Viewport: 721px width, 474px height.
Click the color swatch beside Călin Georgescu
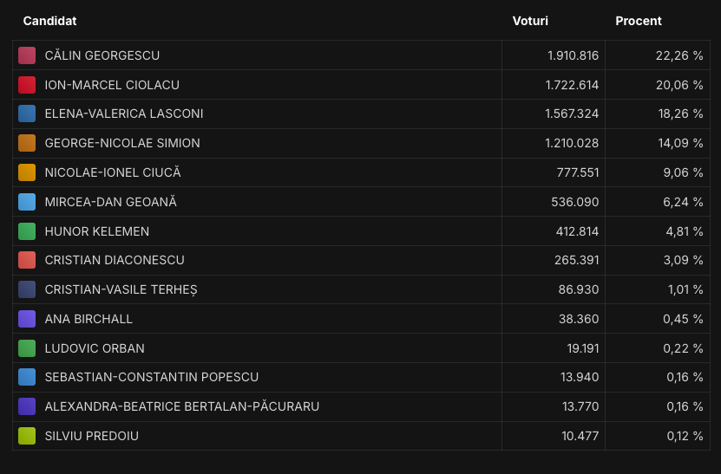(x=27, y=55)
